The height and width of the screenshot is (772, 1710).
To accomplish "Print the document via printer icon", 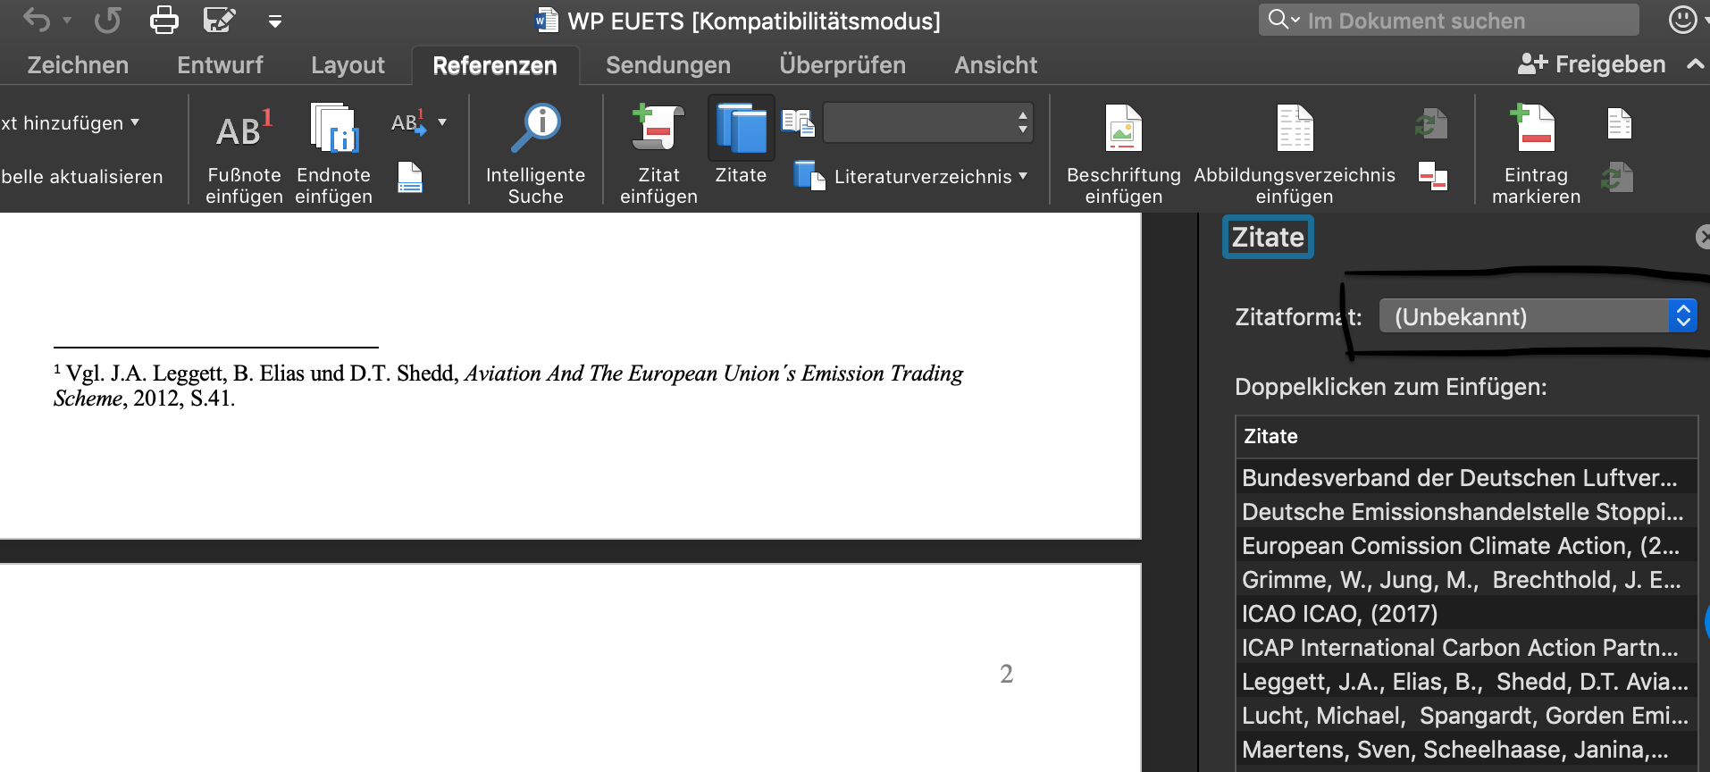I will click(163, 20).
